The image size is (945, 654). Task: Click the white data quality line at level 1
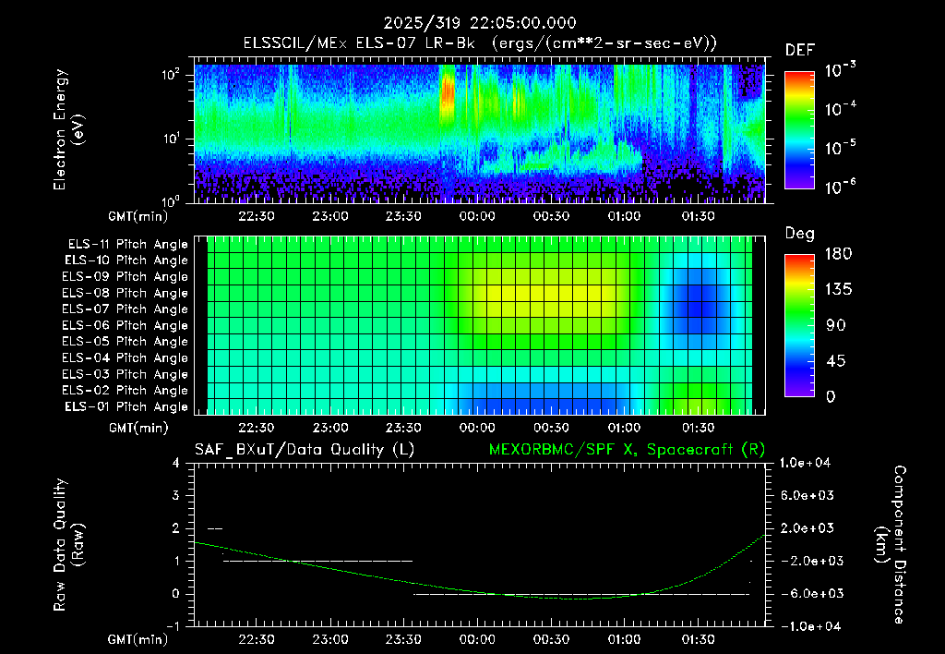318,561
